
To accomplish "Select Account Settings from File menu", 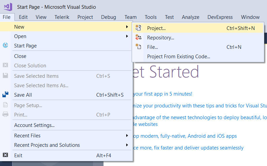I will tap(34, 125).
